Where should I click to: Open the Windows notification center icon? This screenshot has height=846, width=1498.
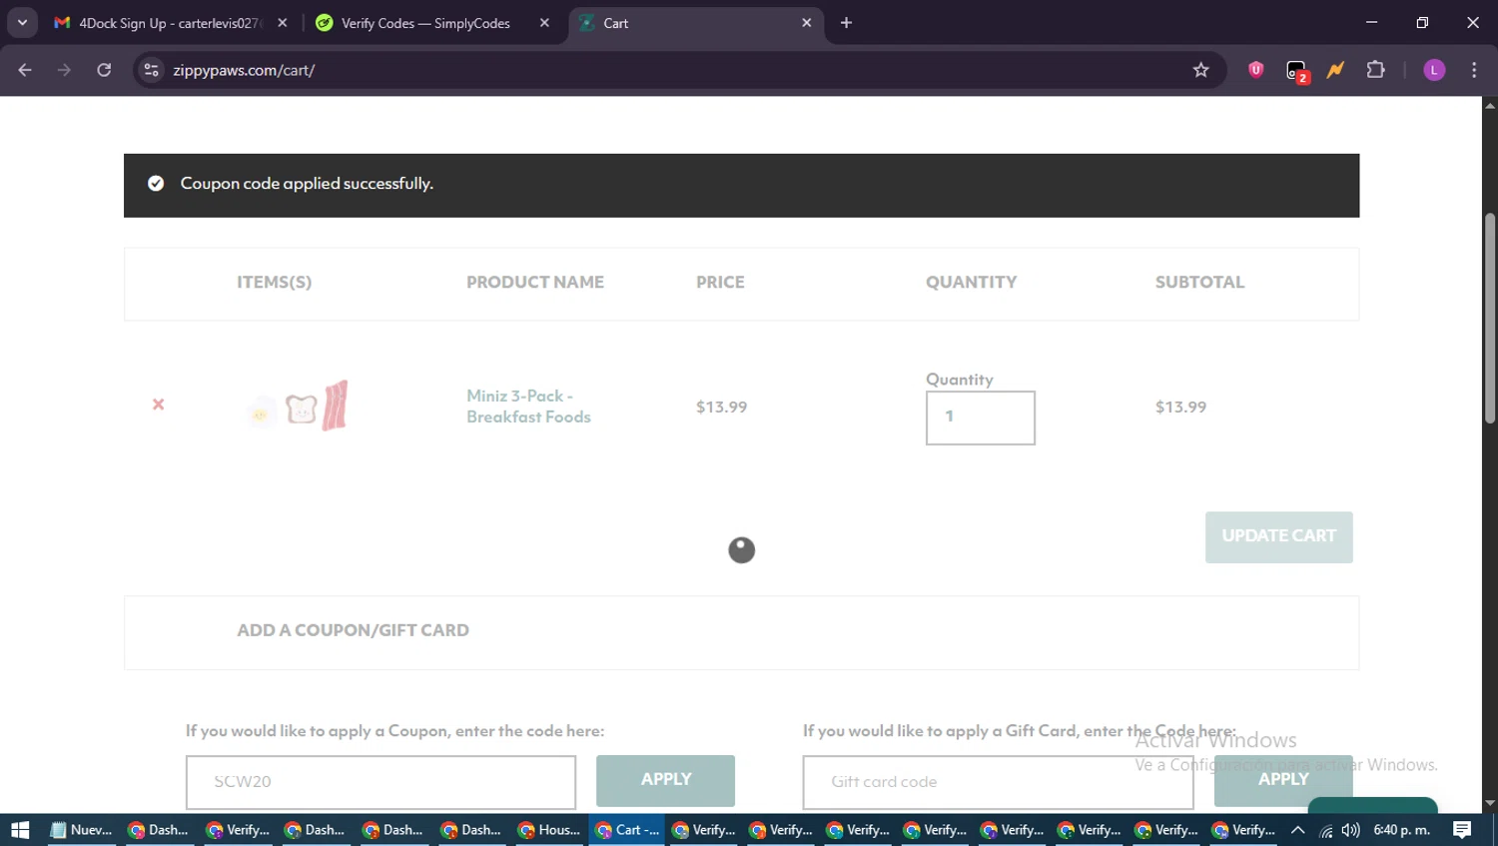click(x=1462, y=830)
